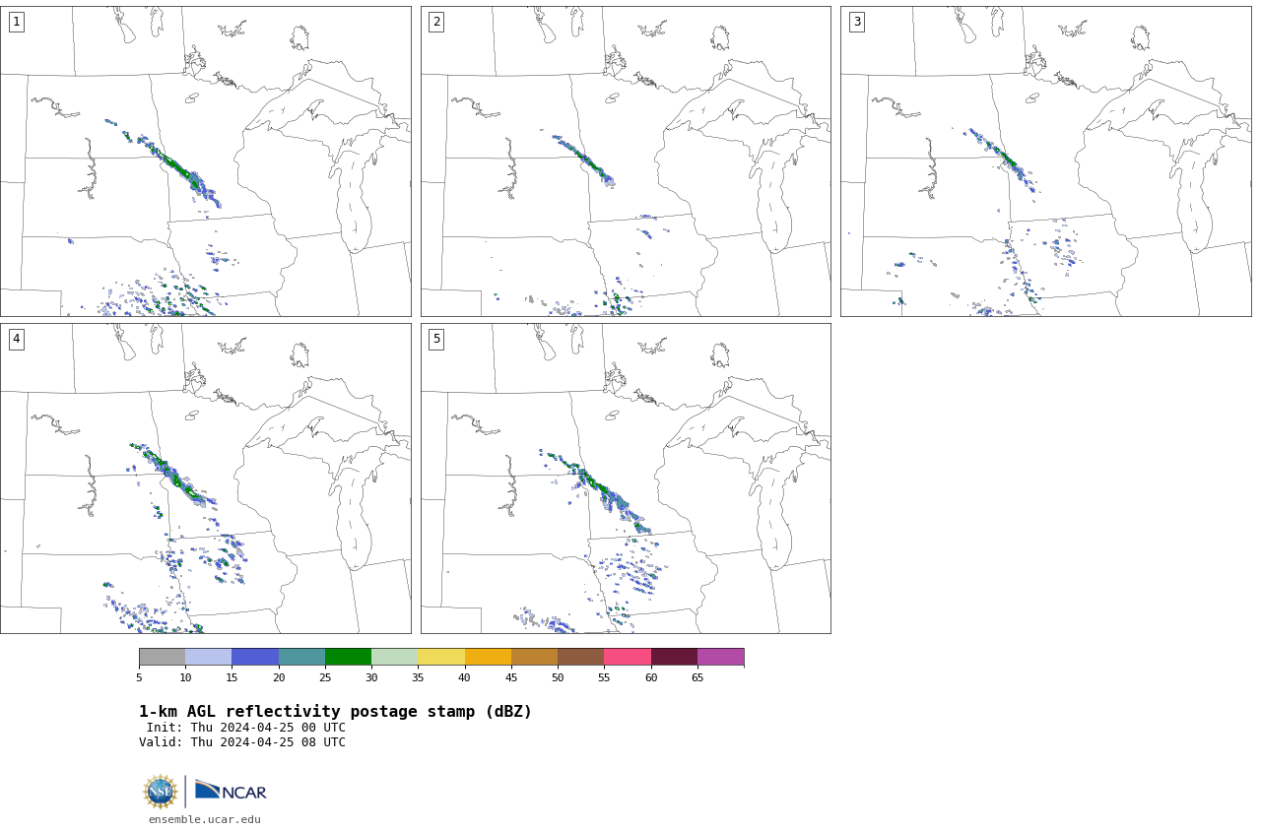The width and height of the screenshot is (1261, 831).
Task: Click the colorbar tick label 35
Action: tap(418, 677)
